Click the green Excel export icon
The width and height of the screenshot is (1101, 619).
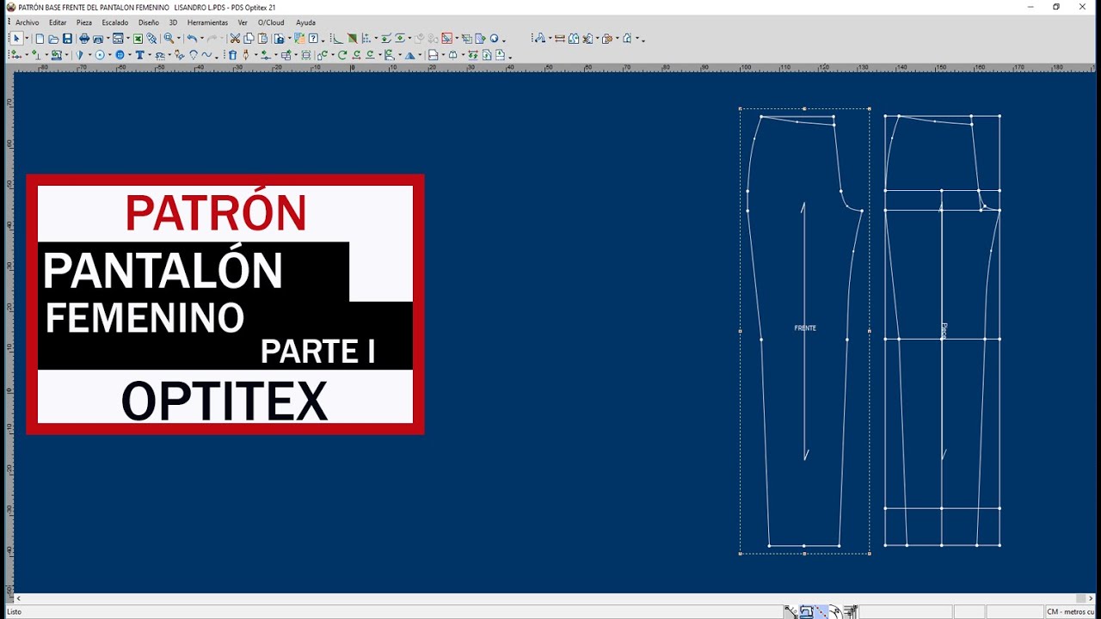(138, 39)
